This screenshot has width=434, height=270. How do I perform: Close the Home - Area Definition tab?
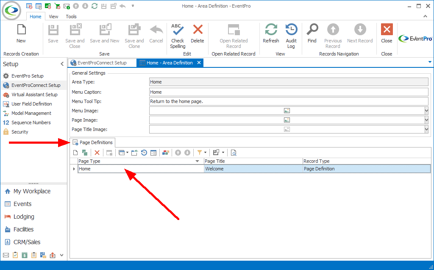pyautogui.click(x=199, y=63)
